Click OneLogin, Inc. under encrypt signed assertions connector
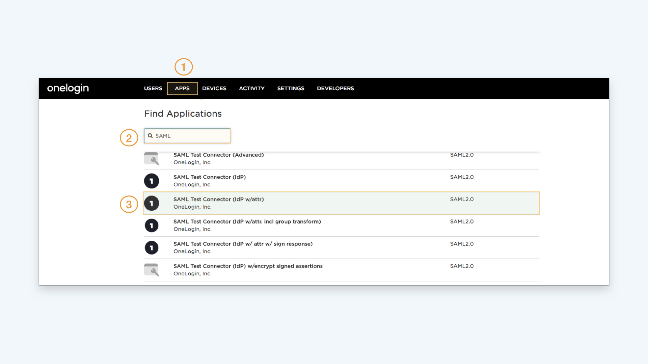 (x=192, y=274)
